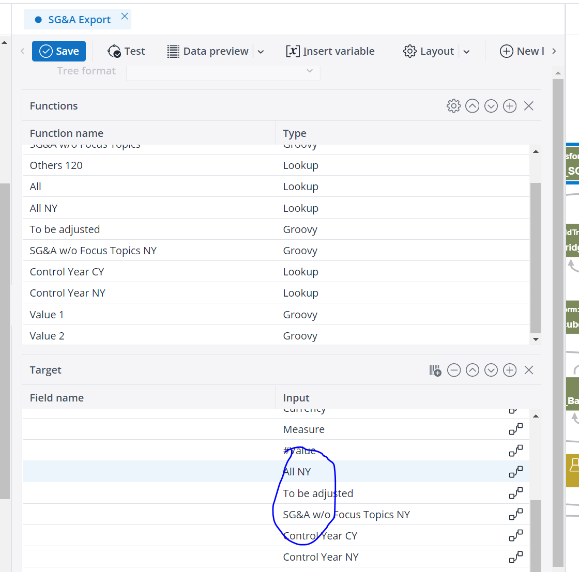Add new function with plus icon

click(x=510, y=106)
